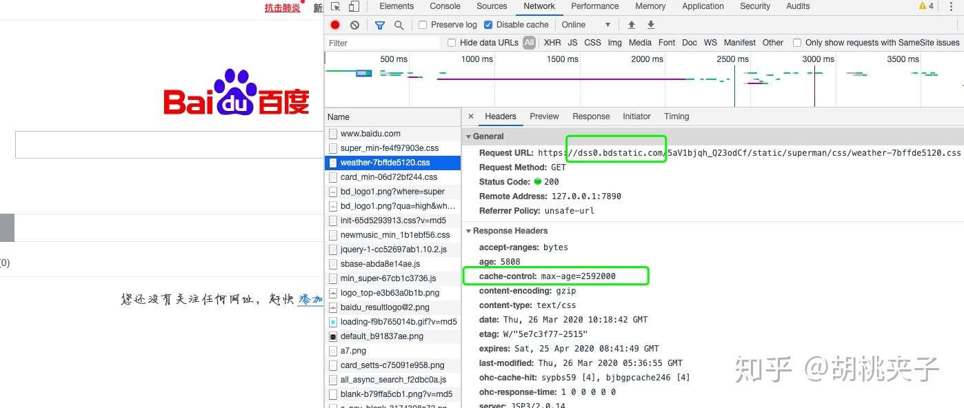Filter requests by Font type
Screen dimensions: 964x408
(x=667, y=43)
